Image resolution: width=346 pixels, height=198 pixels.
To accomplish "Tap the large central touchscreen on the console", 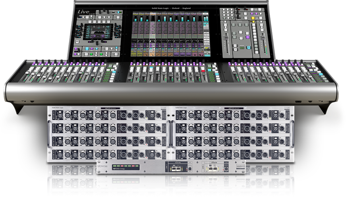I will (x=170, y=34).
